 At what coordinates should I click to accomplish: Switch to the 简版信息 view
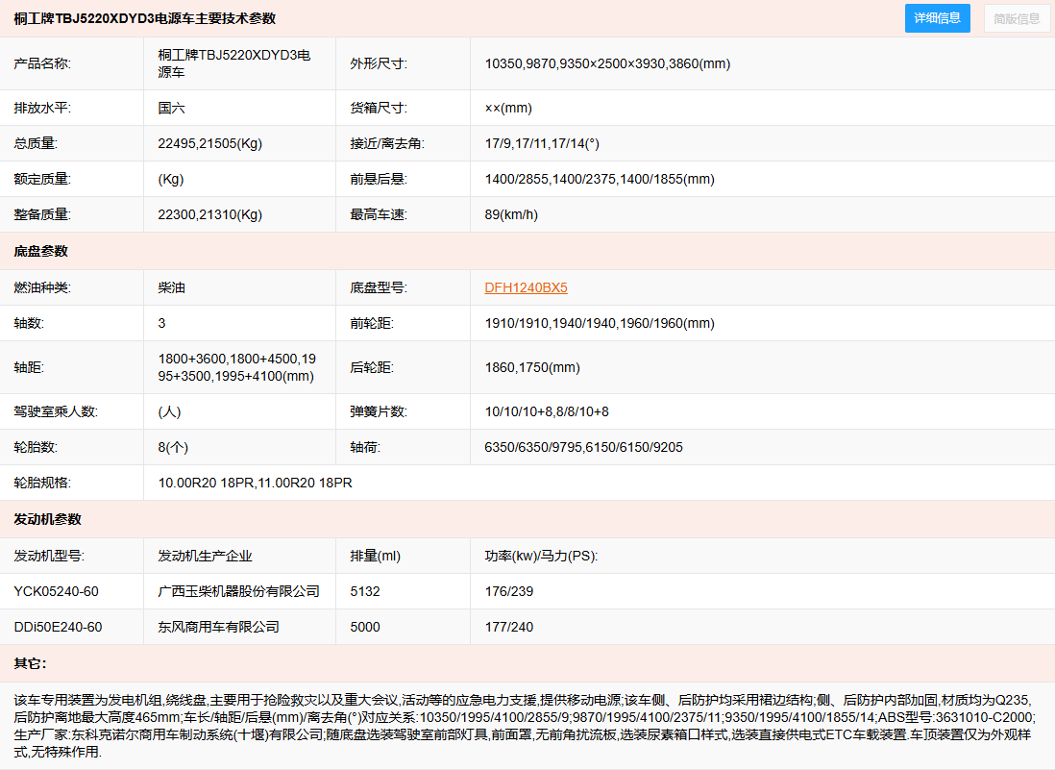[x=1017, y=18]
